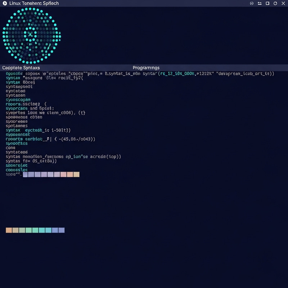
Task: Select a swatch from the bottom-left color strip
Action: click(x=34, y=229)
